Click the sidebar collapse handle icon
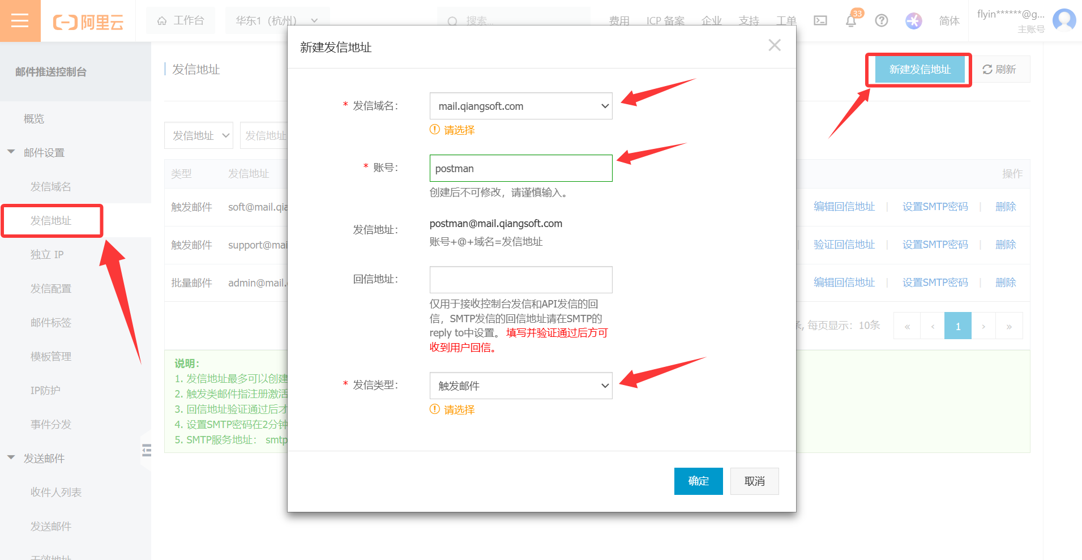1082x560 pixels. click(147, 450)
